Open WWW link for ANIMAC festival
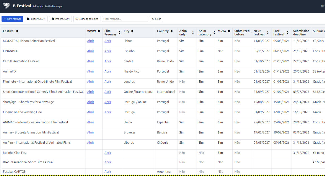This screenshot has width=325, height=178. [91, 122]
